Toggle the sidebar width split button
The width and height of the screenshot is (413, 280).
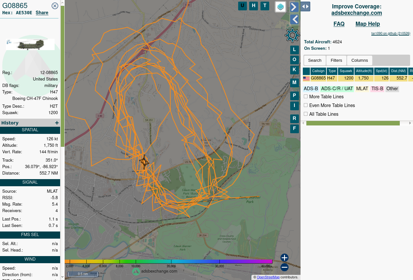305,6
